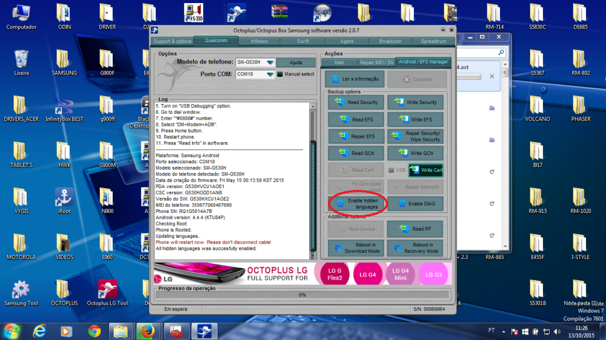This screenshot has height=340, width=606.
Task: Switch to Support & options tab
Action: point(172,41)
